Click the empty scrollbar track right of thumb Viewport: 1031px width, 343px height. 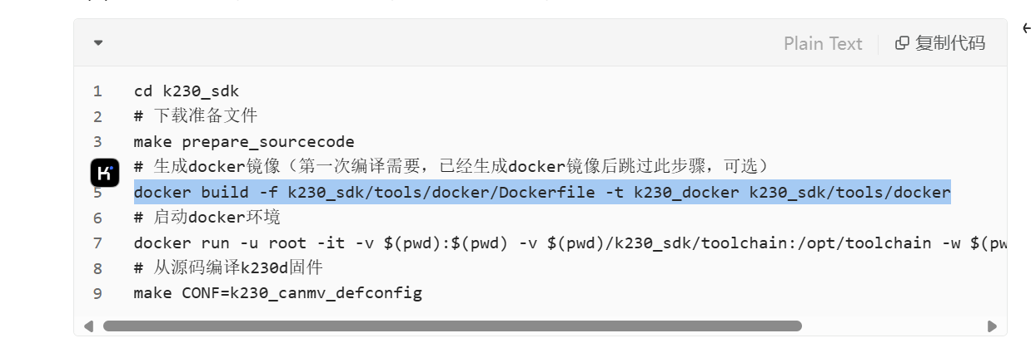(x=893, y=326)
